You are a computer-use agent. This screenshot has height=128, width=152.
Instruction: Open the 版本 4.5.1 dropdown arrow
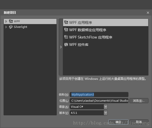106,113
